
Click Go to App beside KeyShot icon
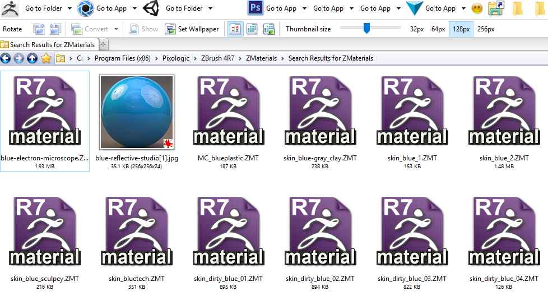[x=112, y=8]
